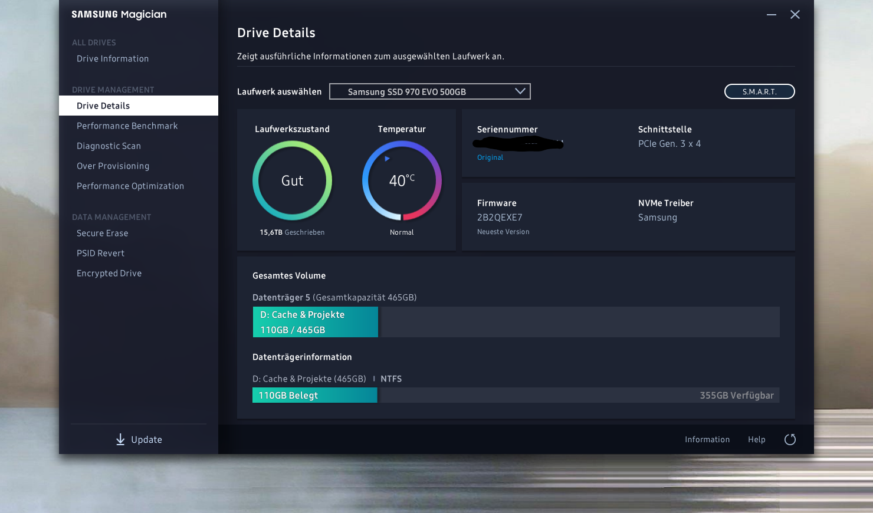Open Secure Erase section
The image size is (873, 513).
103,234
